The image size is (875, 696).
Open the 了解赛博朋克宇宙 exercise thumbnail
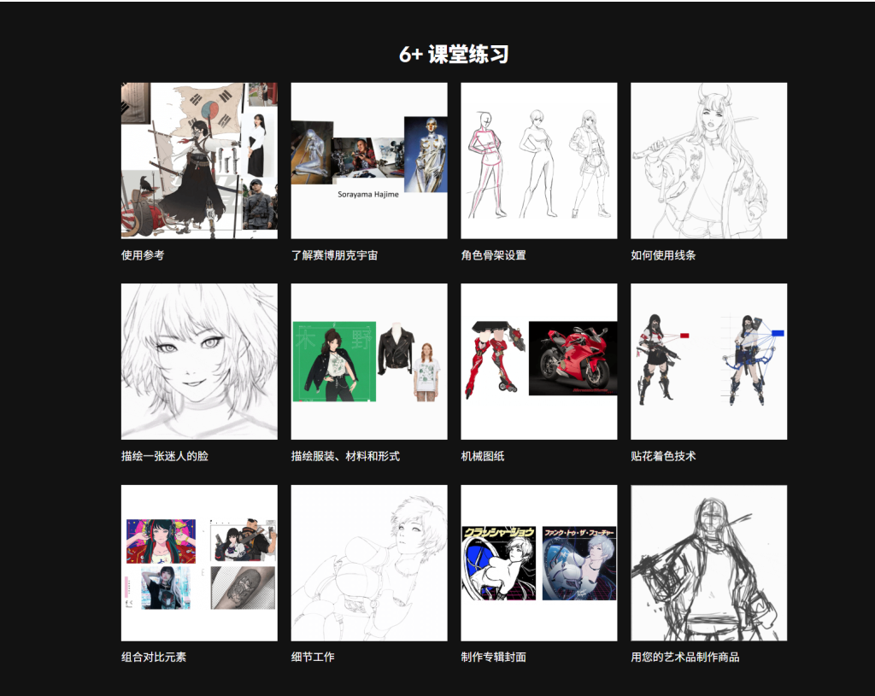pyautogui.click(x=369, y=161)
